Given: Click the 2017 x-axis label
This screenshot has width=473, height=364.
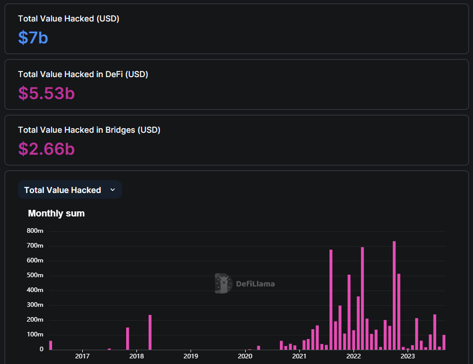Looking at the screenshot, I should 82,356.
